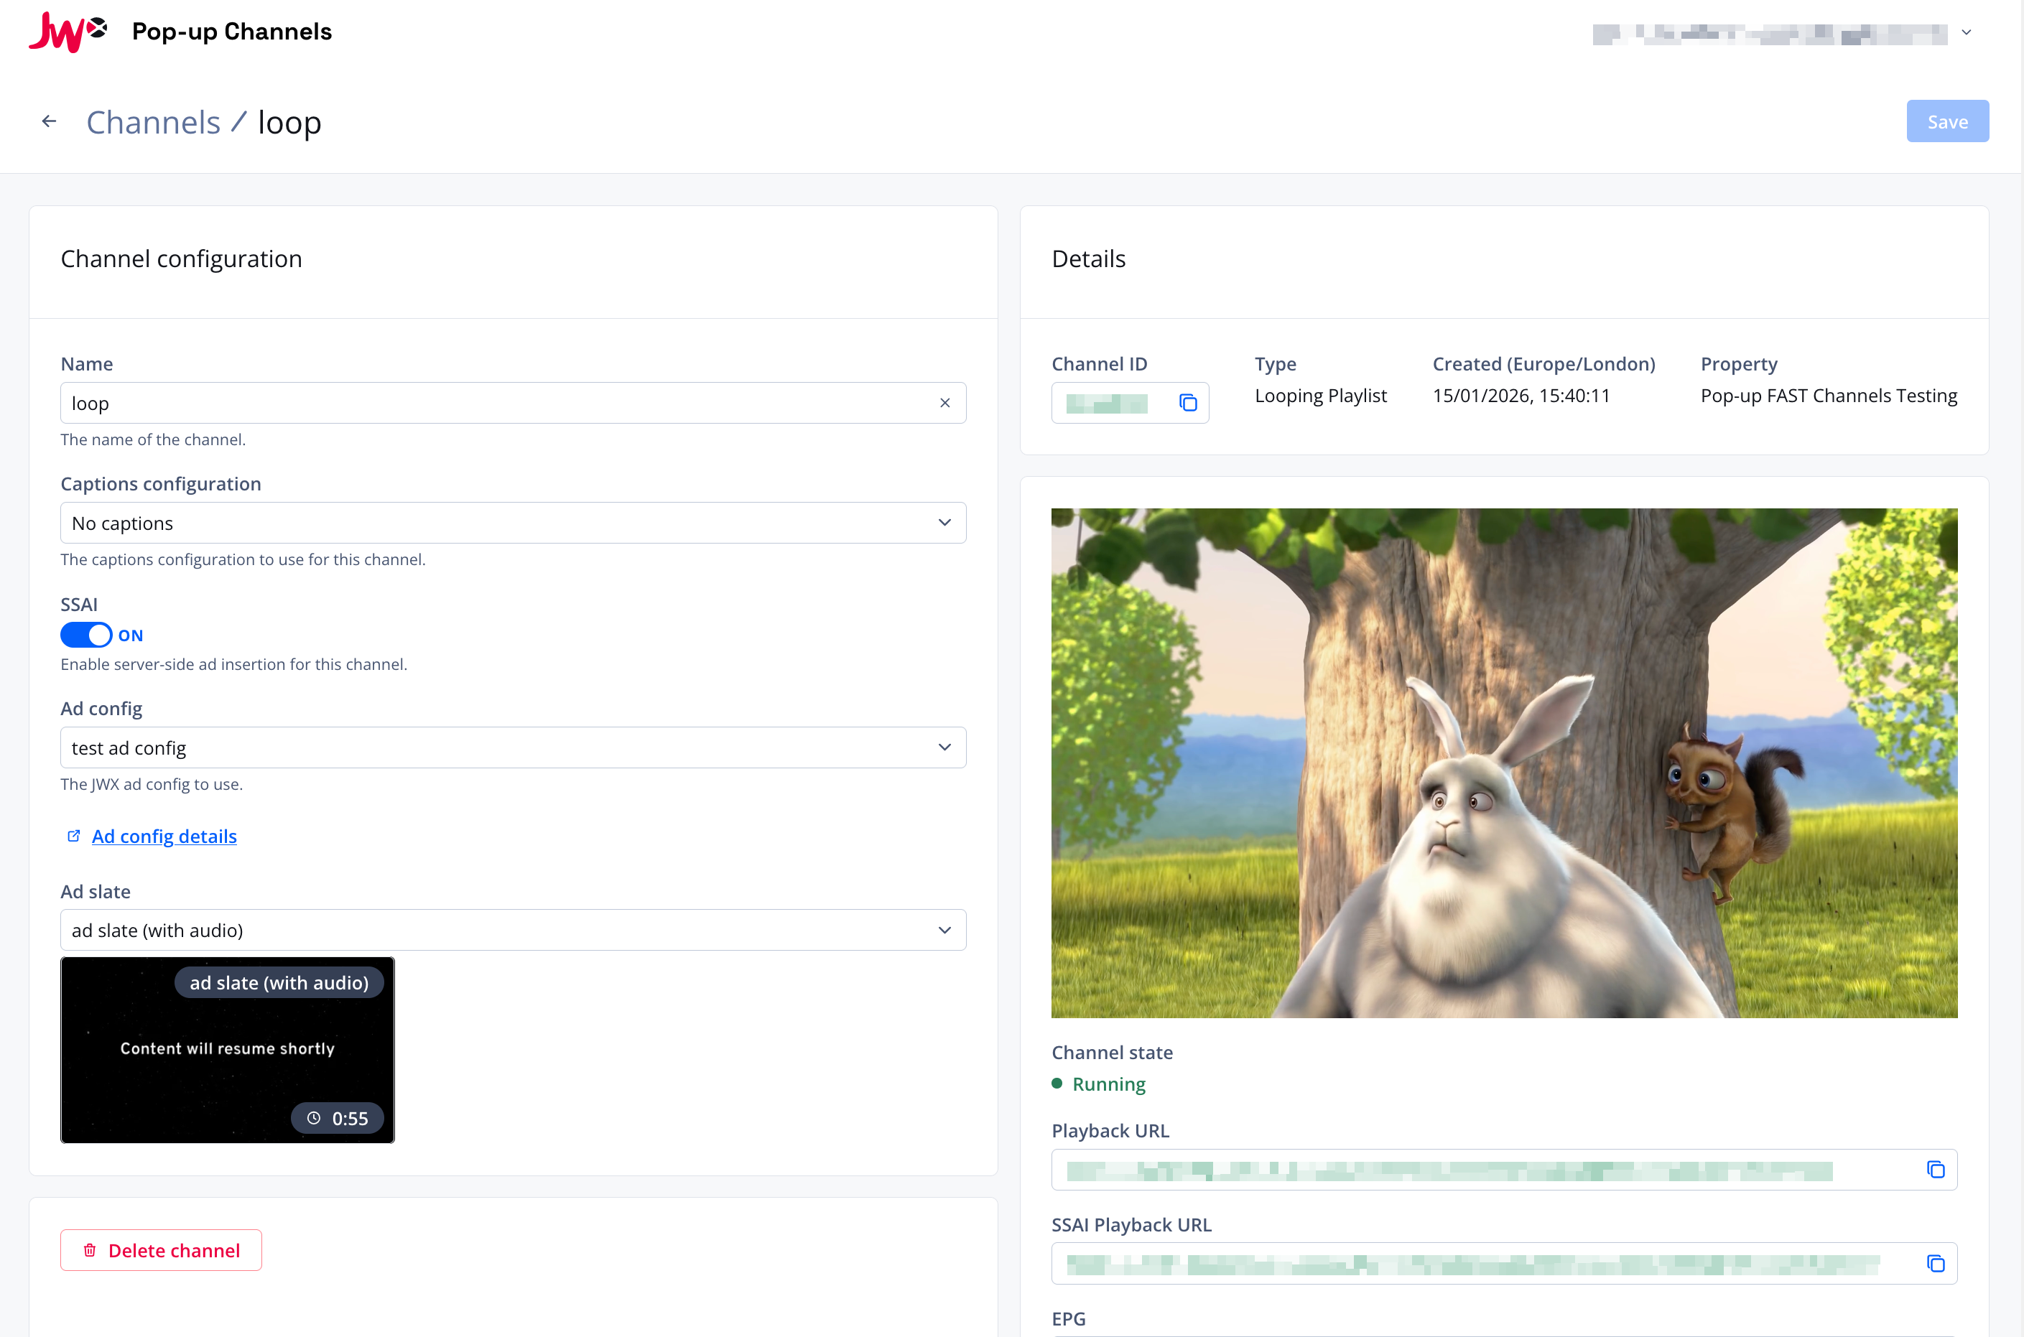Click the Channel ID field
This screenshot has width=2024, height=1337.
[x=1130, y=404]
